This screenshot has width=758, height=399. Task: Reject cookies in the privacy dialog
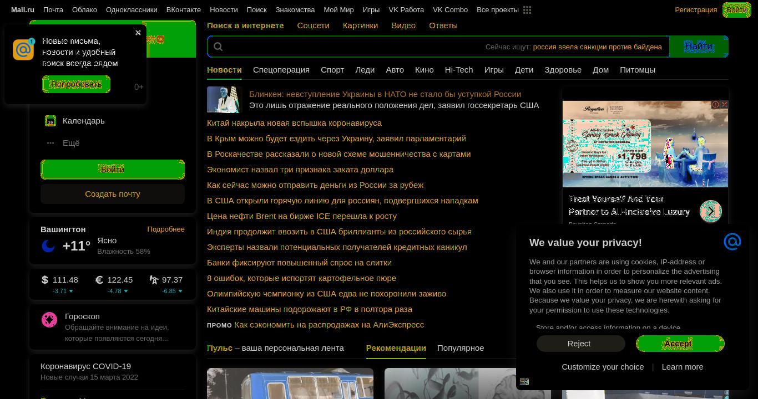580,344
